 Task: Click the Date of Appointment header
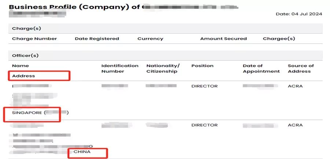coord(261,69)
